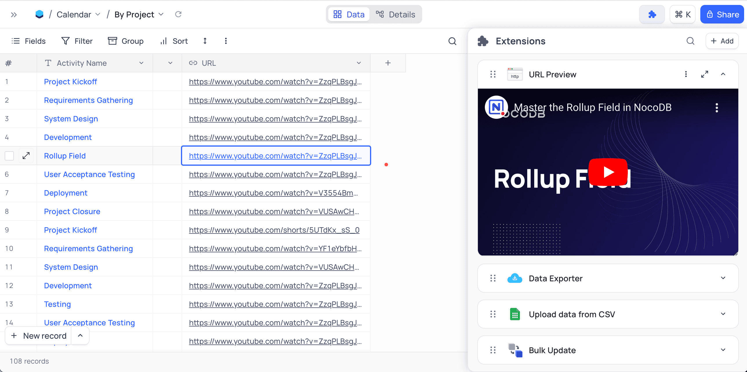Open search within the table toolbar
The height and width of the screenshot is (372, 747).
pyautogui.click(x=452, y=41)
